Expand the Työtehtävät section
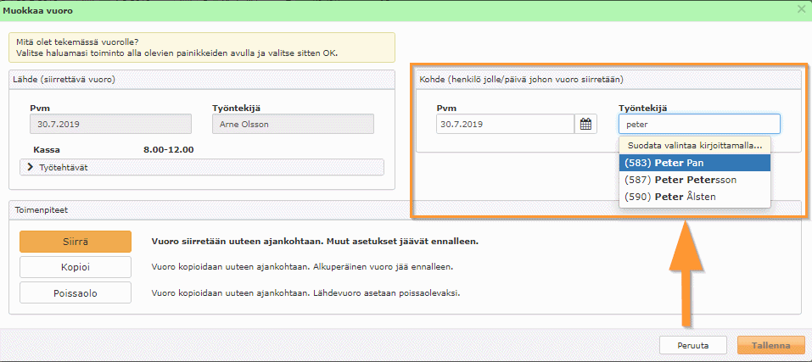Screen dimensions: 812x362 click(202, 167)
